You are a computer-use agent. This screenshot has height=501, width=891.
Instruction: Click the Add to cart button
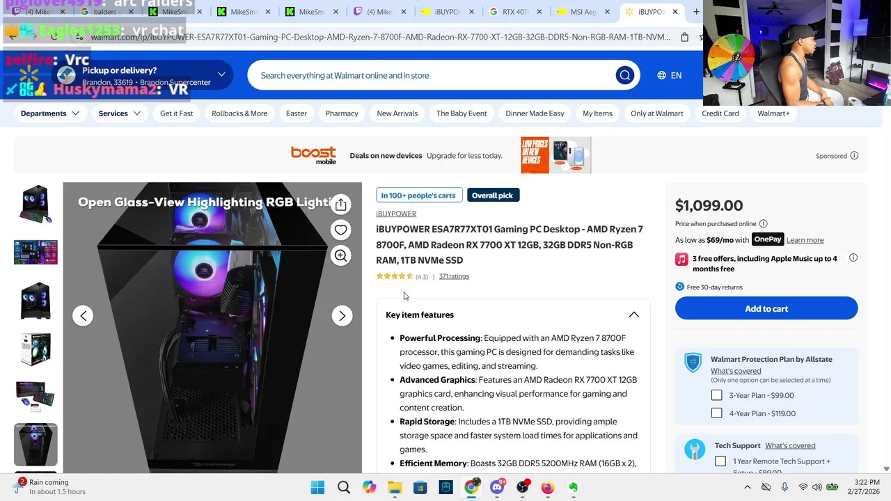tap(766, 308)
